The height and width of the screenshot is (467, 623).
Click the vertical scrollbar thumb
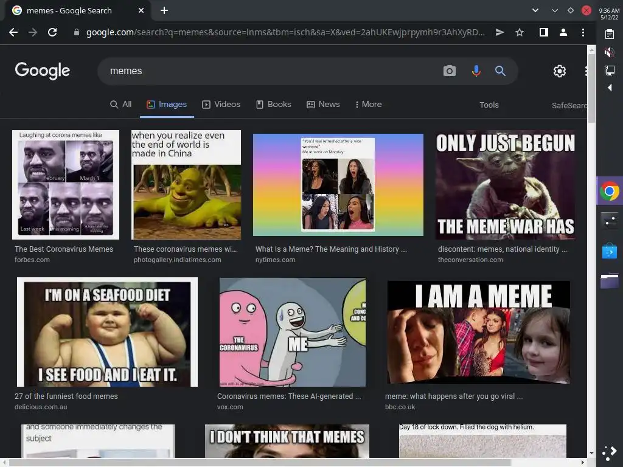591,89
